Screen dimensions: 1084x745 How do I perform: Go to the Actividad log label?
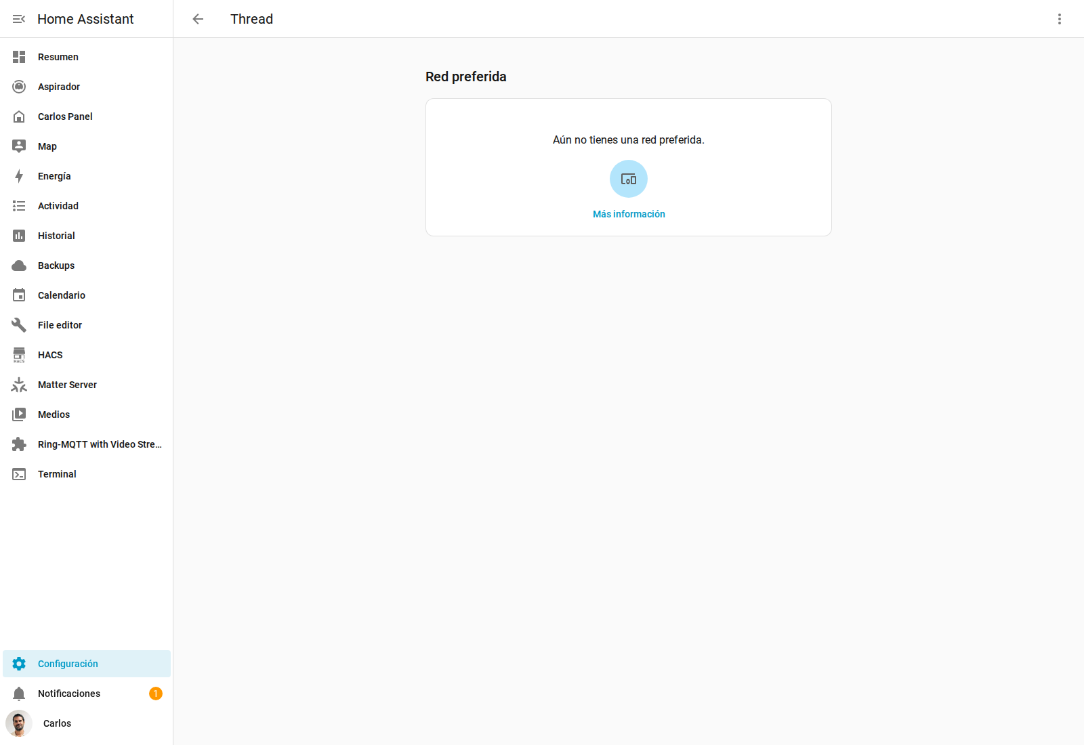58,206
